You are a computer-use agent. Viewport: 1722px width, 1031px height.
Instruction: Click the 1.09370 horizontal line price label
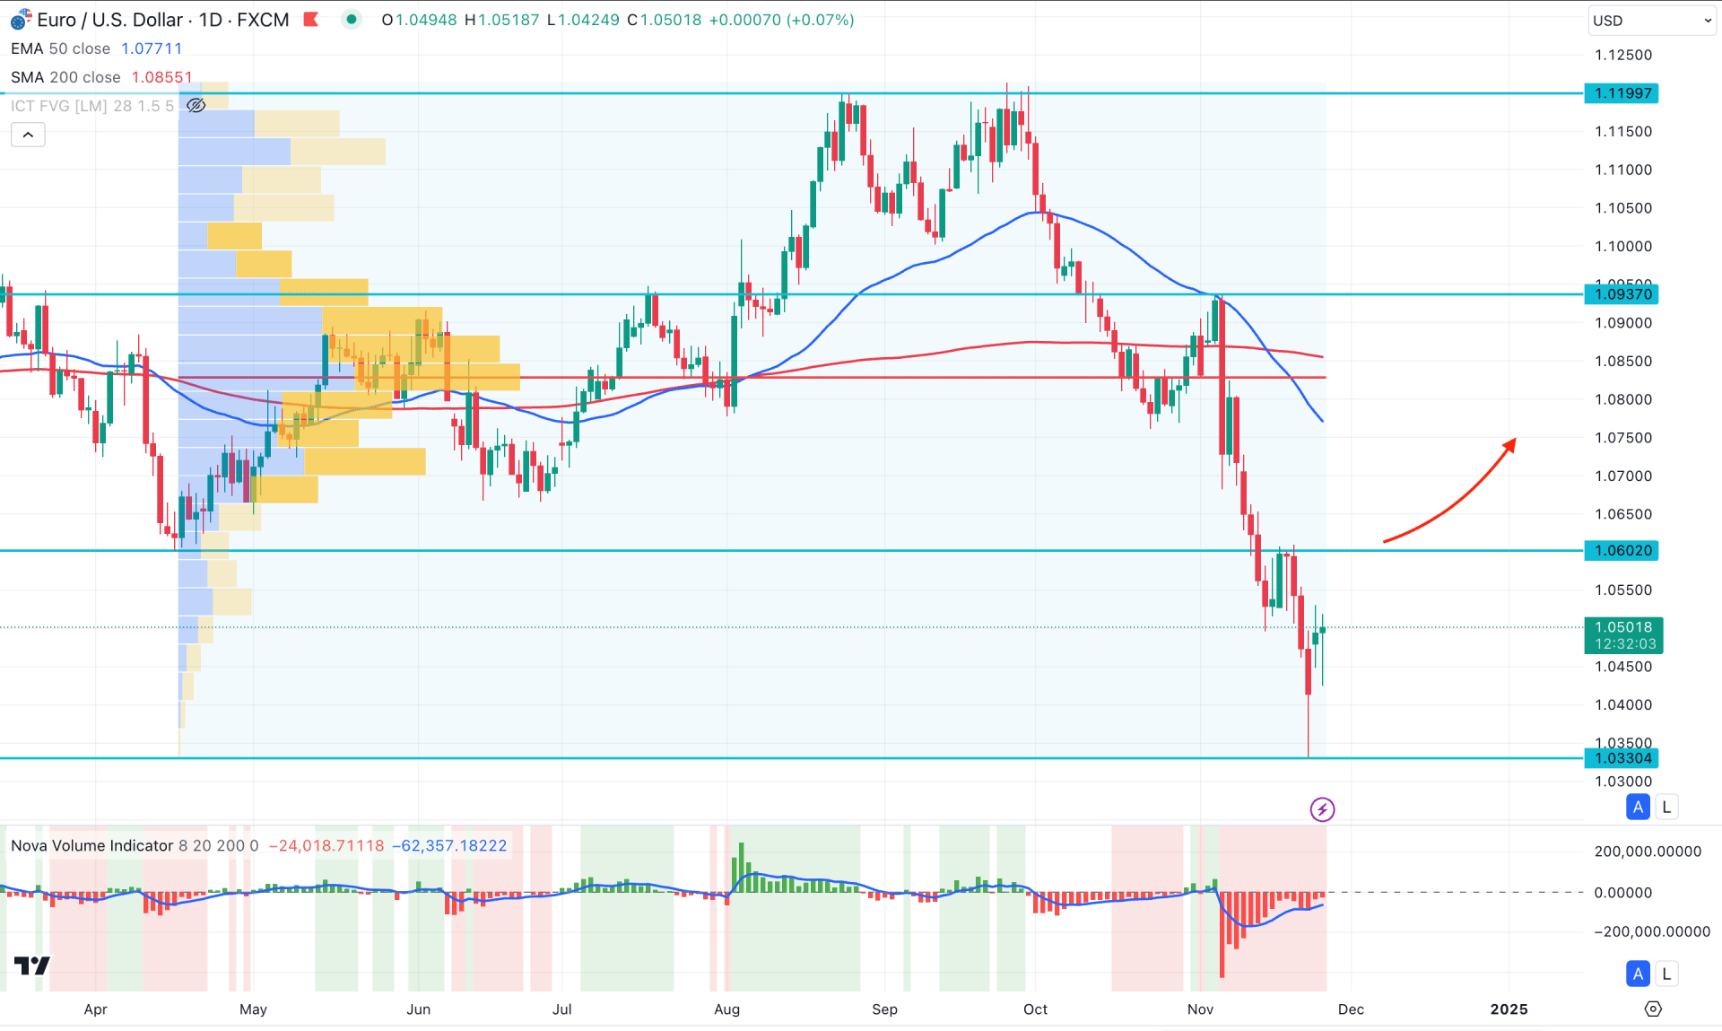(1622, 294)
